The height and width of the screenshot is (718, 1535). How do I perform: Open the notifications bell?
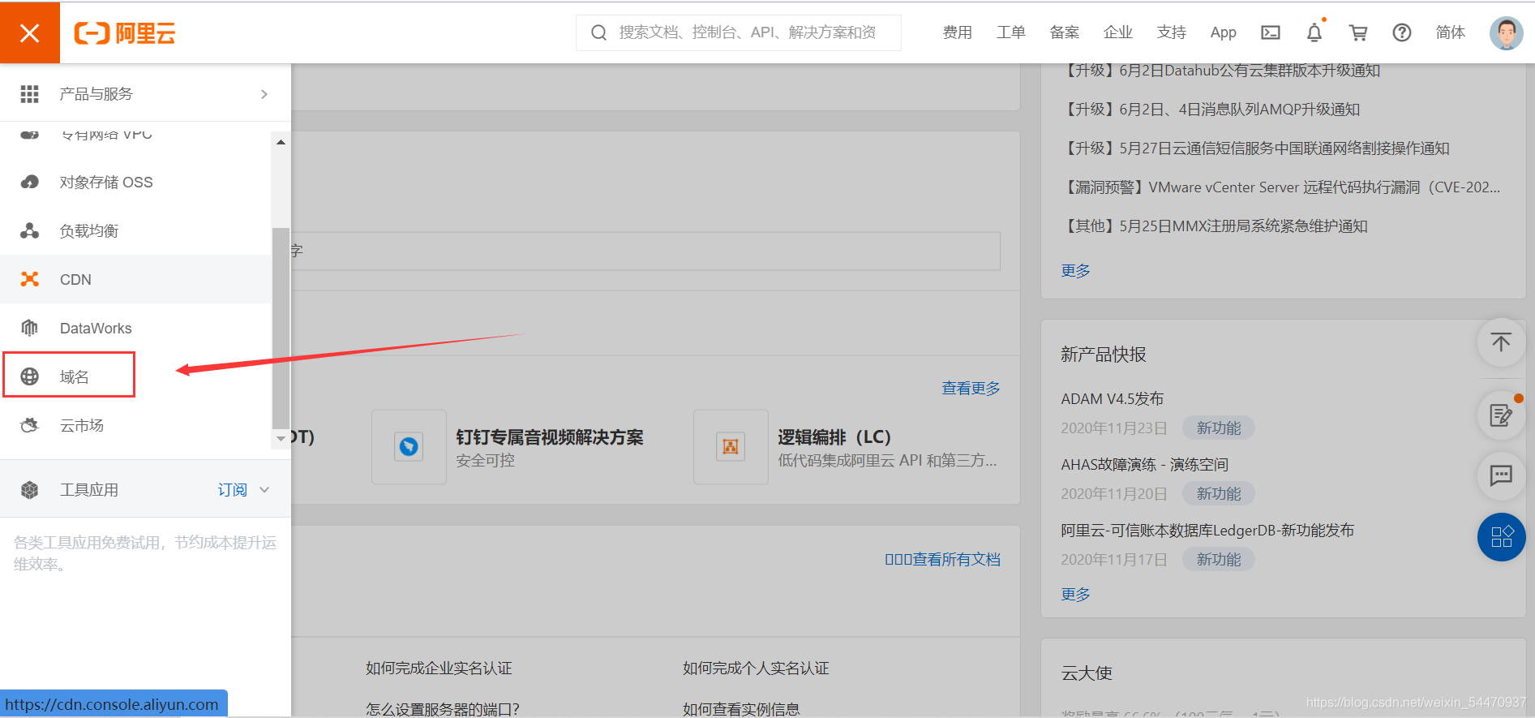1314,32
